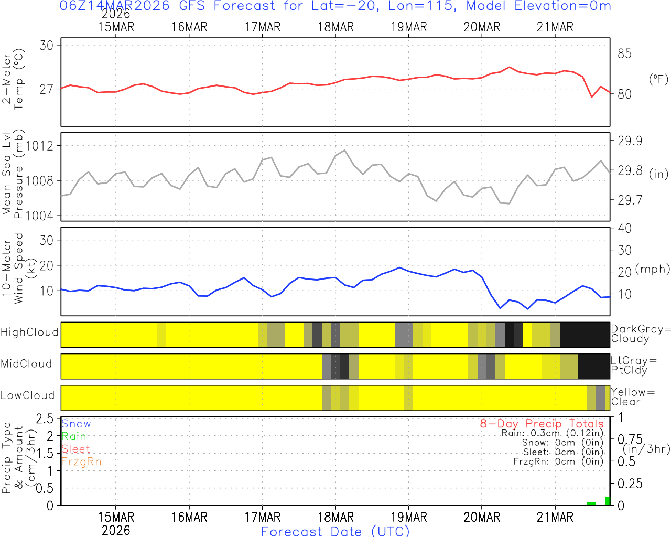Click the Yellow=Clear legend key
This screenshot has height=537, width=671.
[x=633, y=396]
